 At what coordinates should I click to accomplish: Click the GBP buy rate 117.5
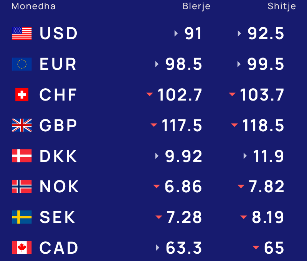click(x=182, y=126)
